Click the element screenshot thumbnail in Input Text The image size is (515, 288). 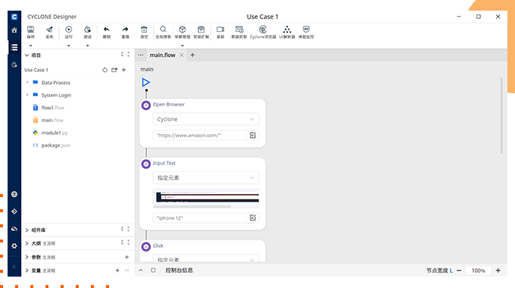(x=205, y=198)
